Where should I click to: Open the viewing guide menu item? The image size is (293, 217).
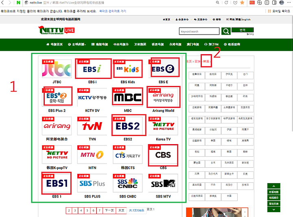(232, 44)
